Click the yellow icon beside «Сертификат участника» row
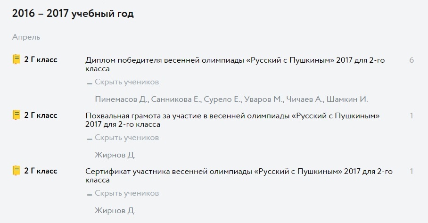Screen dimensions: 428x223 (16, 171)
